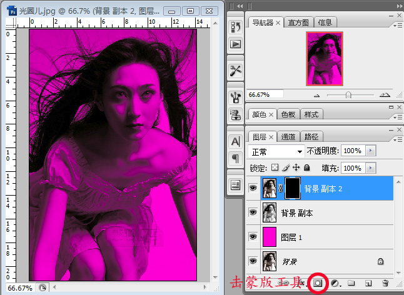Screen dimensions: 404x295
Task: Delete layer using trash icon
Action: pos(385,283)
